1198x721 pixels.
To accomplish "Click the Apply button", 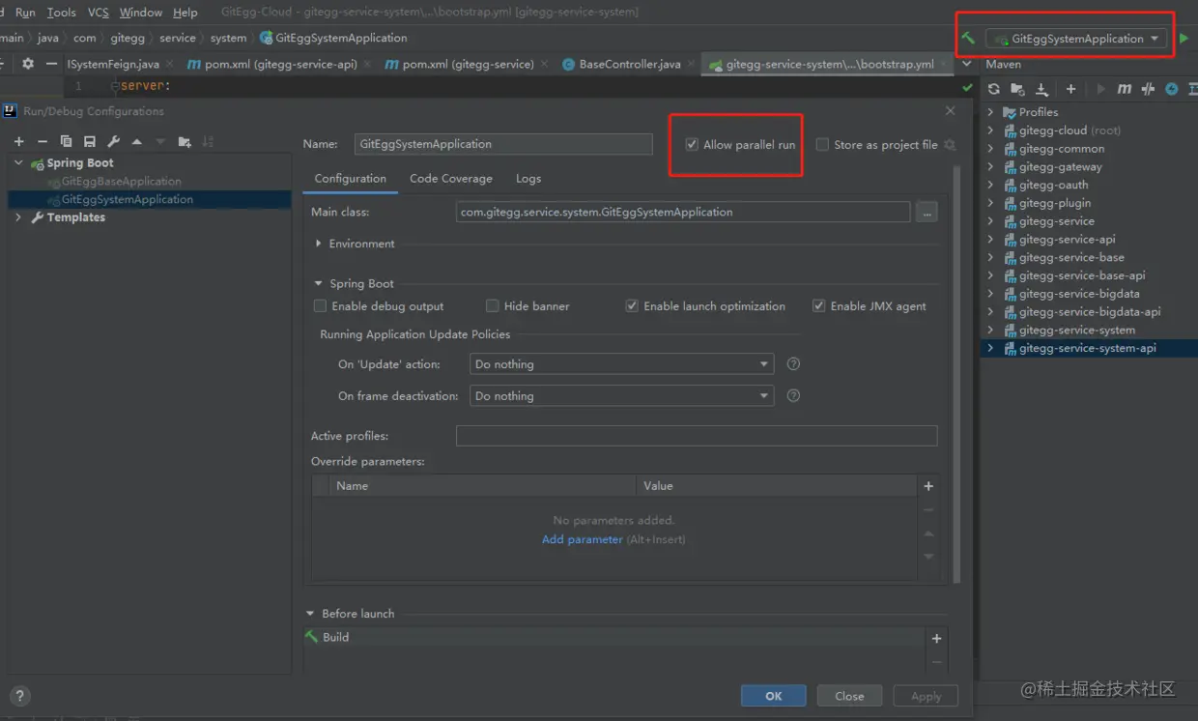I will coord(926,696).
